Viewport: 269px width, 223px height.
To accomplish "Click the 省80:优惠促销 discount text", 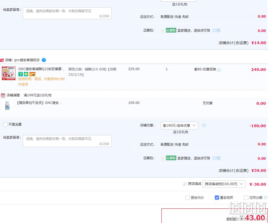I will 205,69.
